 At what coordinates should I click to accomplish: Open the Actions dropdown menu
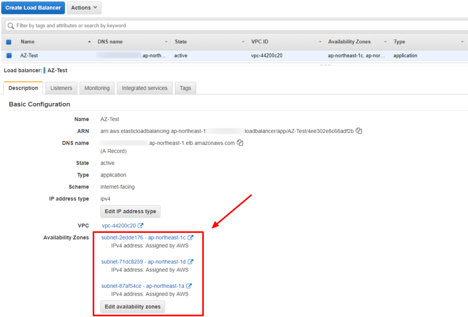[x=83, y=8]
